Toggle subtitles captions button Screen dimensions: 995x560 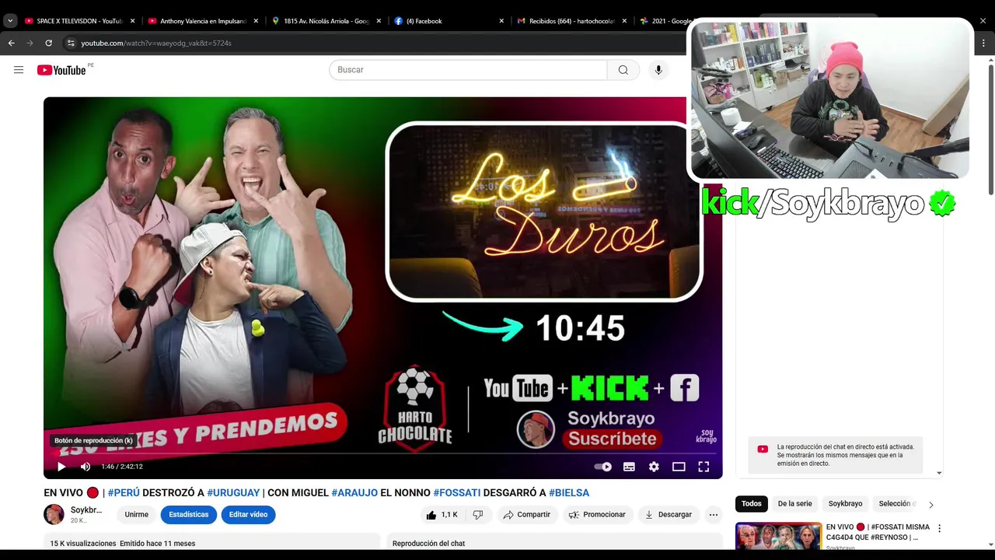629,467
